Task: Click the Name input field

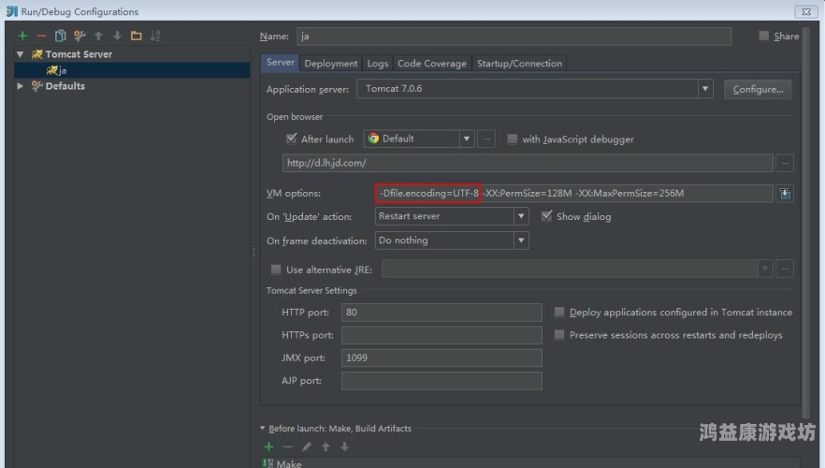Action: 514,37
